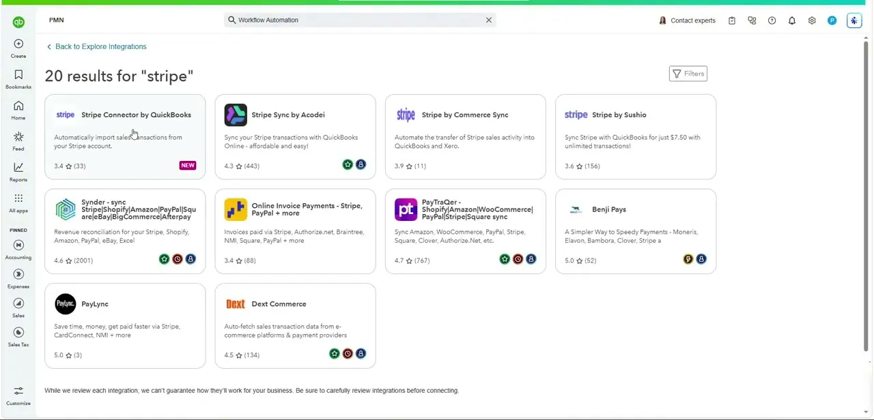This screenshot has height=420, width=874.
Task: Open pinned Sales Tax in sidebar
Action: coord(18,337)
